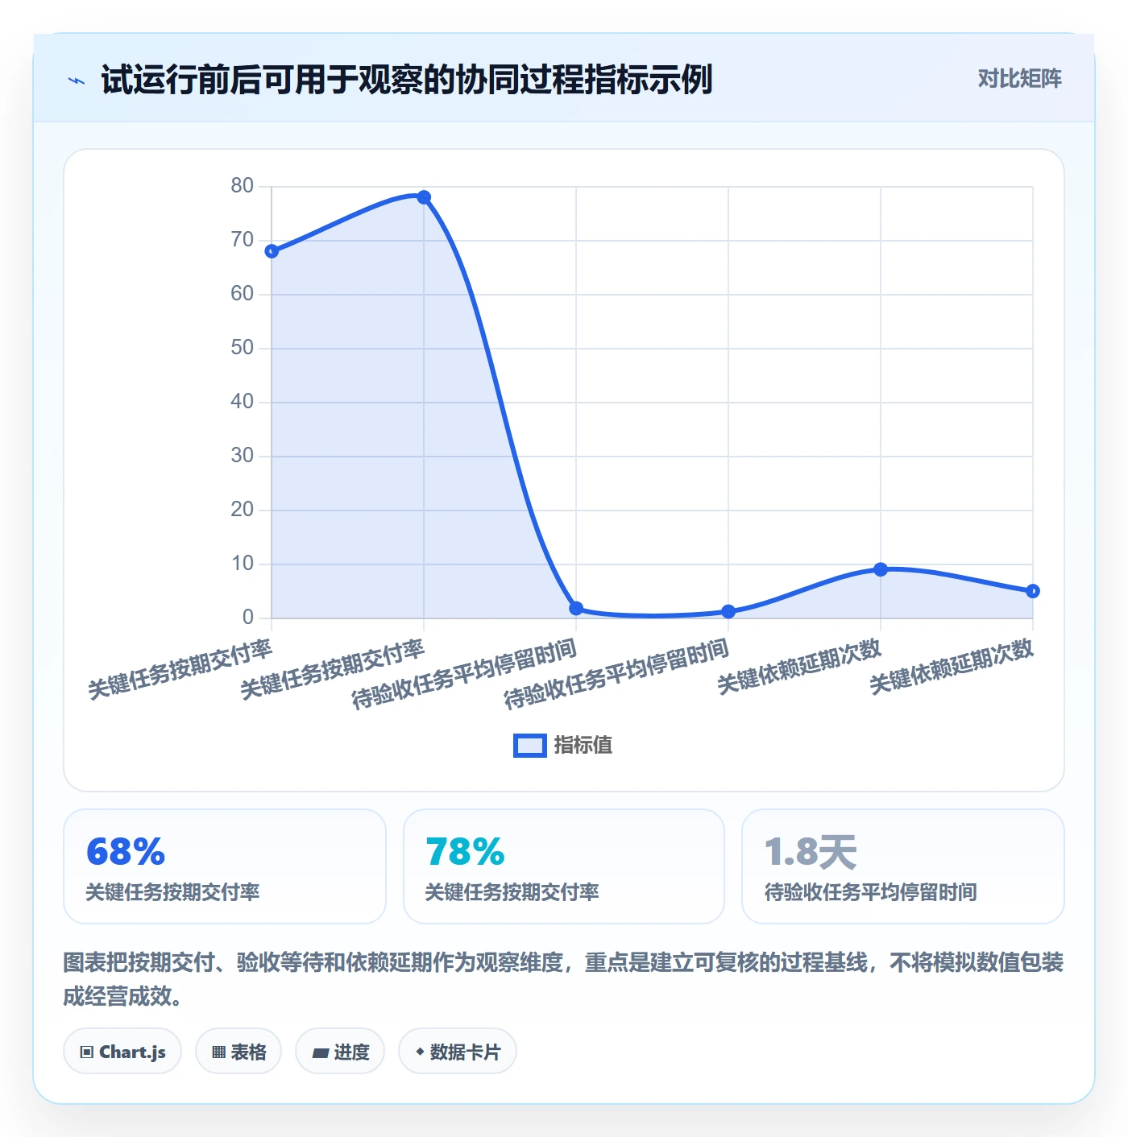Click the grid icon in 表格 chip
Viewport: 1128px width, 1137px height.
coord(218,1052)
